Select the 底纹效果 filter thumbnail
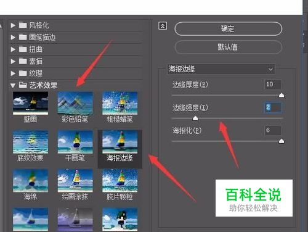Screen dimensions: 308x232 click(x=30, y=142)
